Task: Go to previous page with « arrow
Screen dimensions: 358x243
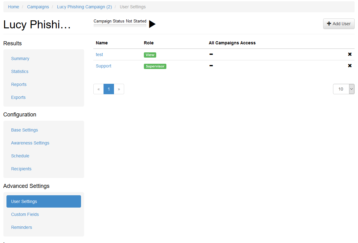Action: [99, 89]
